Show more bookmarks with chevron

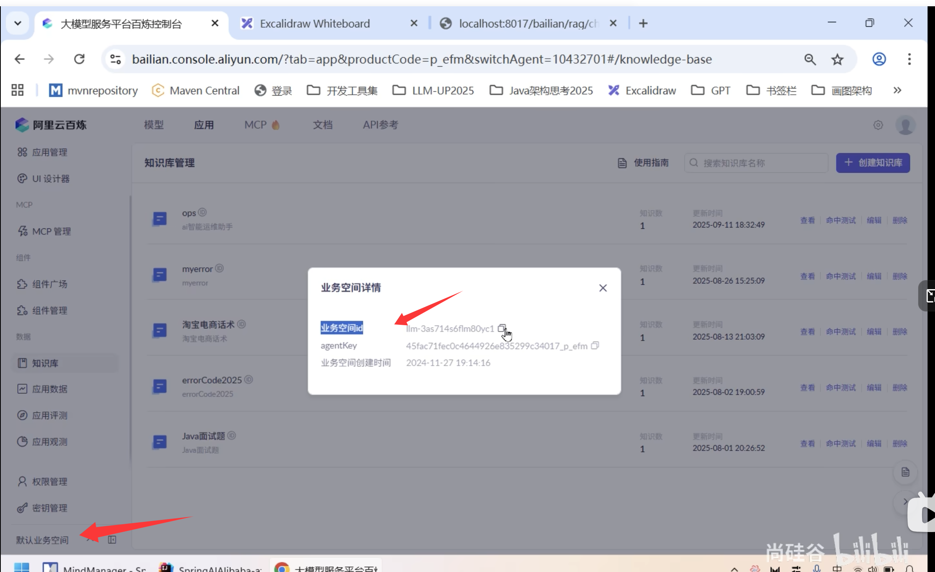pos(897,91)
